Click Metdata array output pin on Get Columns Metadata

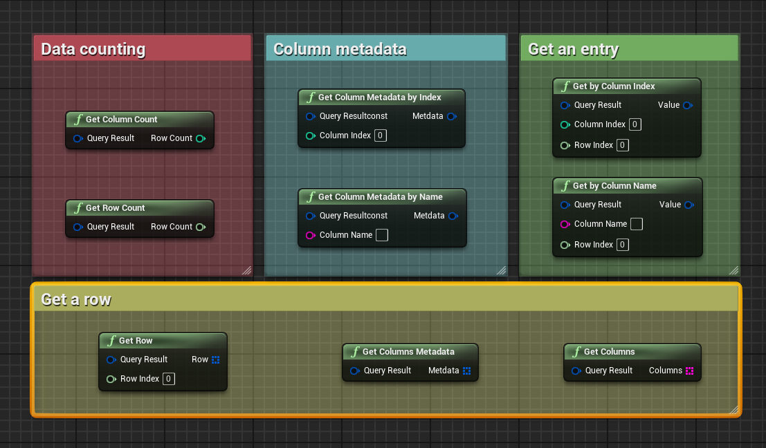(x=466, y=371)
